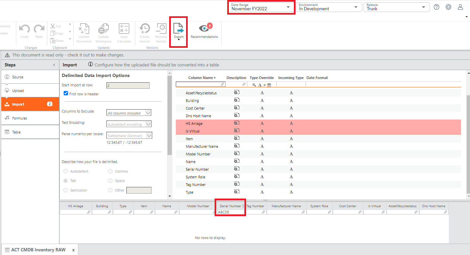470x255 pixels.
Task: Go to the Upload step
Action: pos(30,90)
